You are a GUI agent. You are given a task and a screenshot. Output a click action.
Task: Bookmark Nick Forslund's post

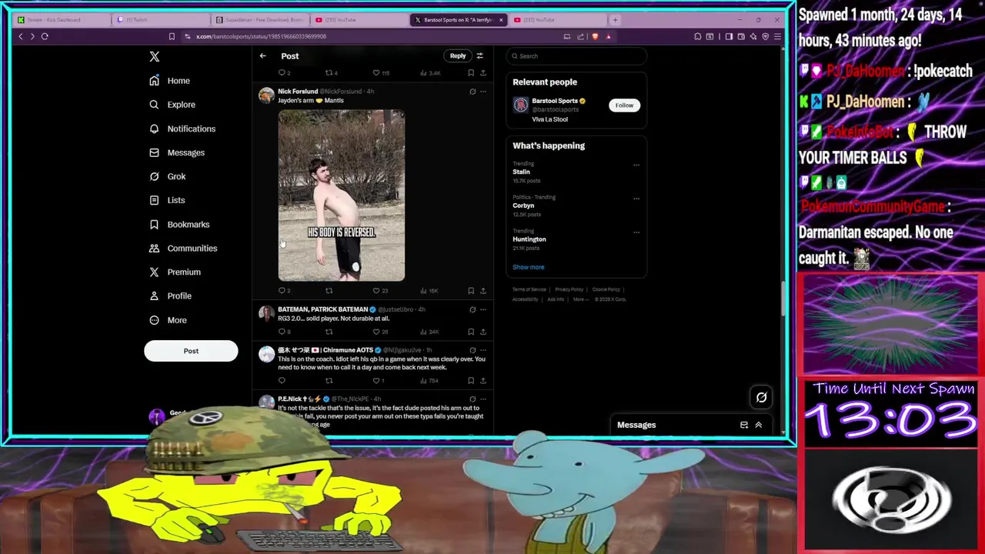pyautogui.click(x=471, y=291)
